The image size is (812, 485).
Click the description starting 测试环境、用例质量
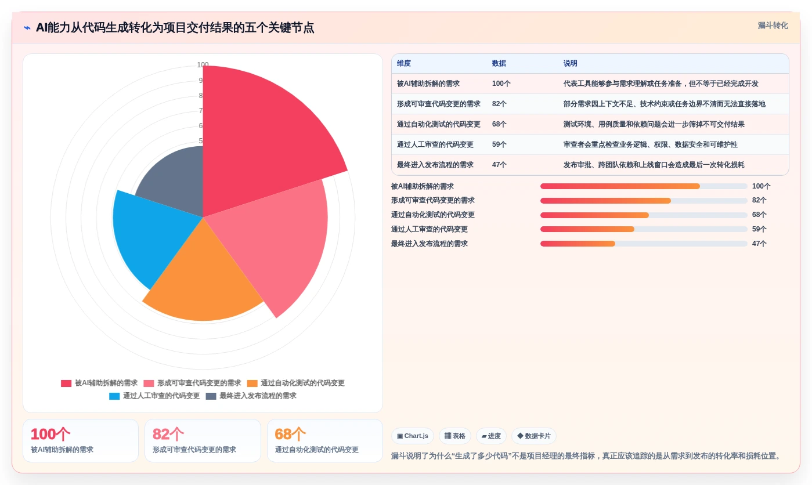click(x=654, y=124)
